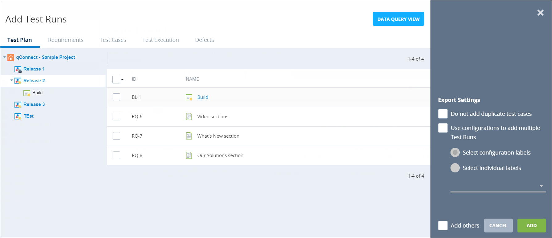Collapse the Release 2 tree node
Screen dimensions: 552x238
pyautogui.click(x=11, y=81)
